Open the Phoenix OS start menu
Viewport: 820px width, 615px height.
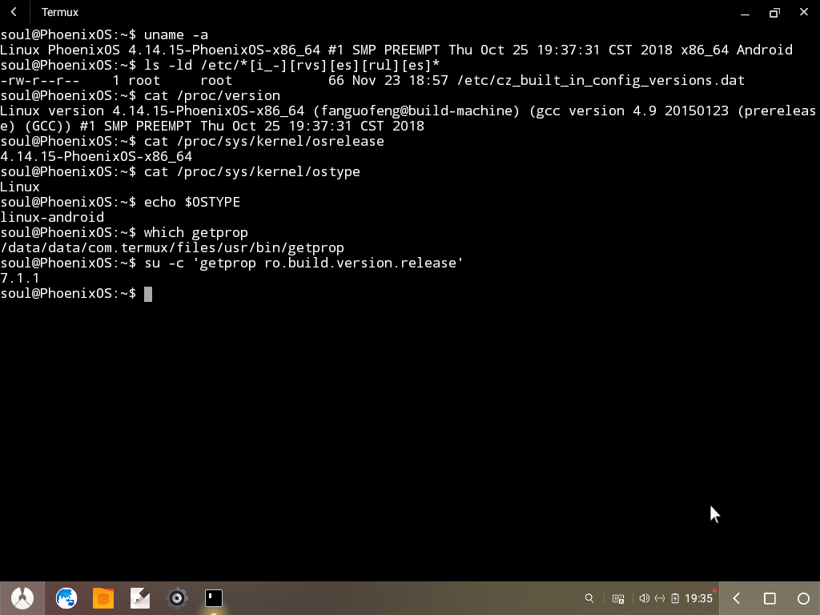coord(22,597)
